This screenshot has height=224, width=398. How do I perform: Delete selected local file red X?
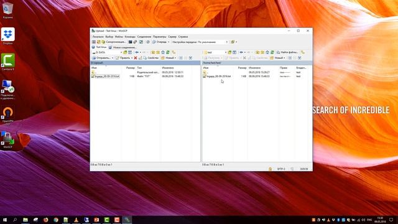[x=136, y=58]
